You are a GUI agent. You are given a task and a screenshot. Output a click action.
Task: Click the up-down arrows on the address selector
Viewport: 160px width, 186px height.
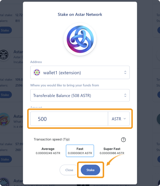(125, 72)
